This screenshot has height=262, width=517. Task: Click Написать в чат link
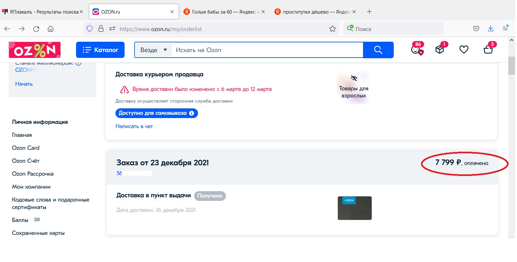pyautogui.click(x=134, y=126)
